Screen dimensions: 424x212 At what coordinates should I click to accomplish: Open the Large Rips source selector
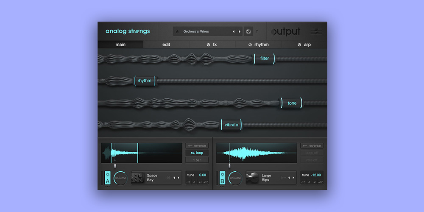pos(271,178)
